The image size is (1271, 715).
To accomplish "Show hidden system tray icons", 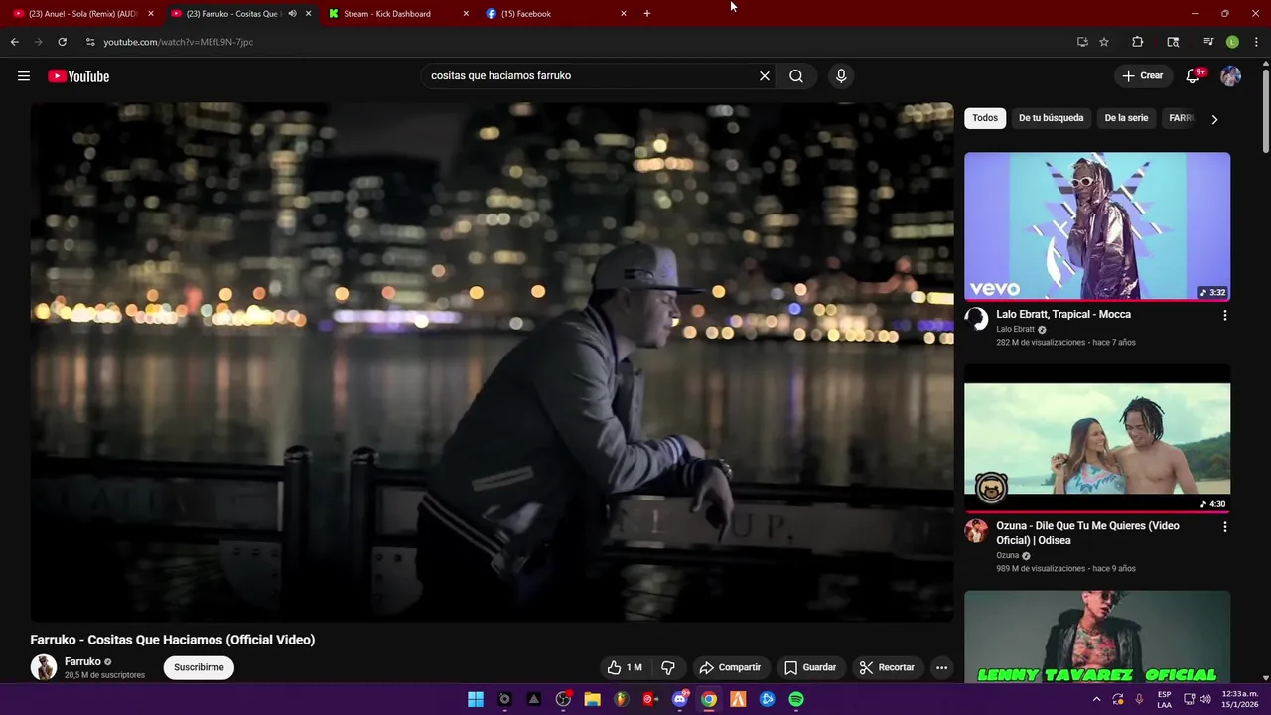I will click(x=1096, y=699).
